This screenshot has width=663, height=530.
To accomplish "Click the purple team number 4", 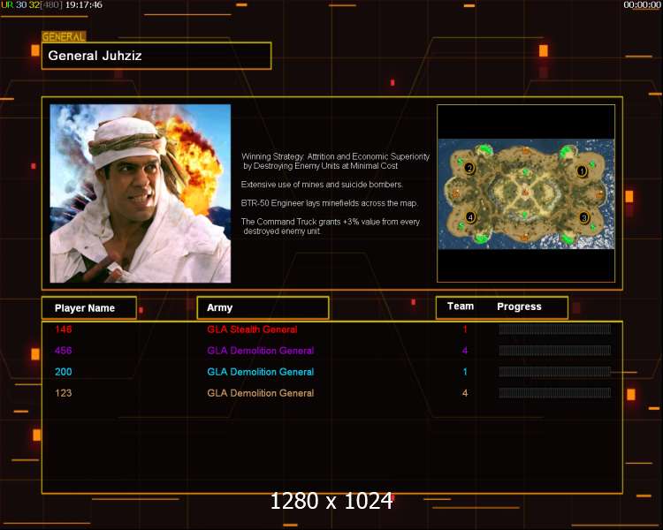I will pyautogui.click(x=465, y=351).
